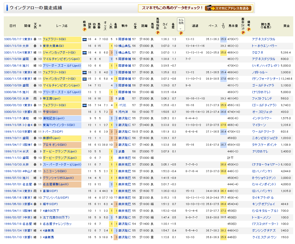Viewport: 295px width, 244px height.
Task: Click premium P icon under 馬場指数 header
Action: coord(158,33)
